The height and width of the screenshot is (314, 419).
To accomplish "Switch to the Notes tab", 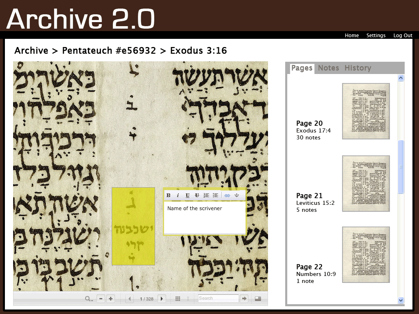I will 328,68.
